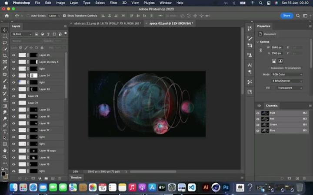Select the Layer 16 copy row
Image resolution: width=313 pixels, height=195 pixels.
pos(38,151)
